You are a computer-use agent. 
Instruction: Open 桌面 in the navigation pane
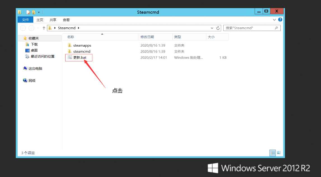point(34,51)
